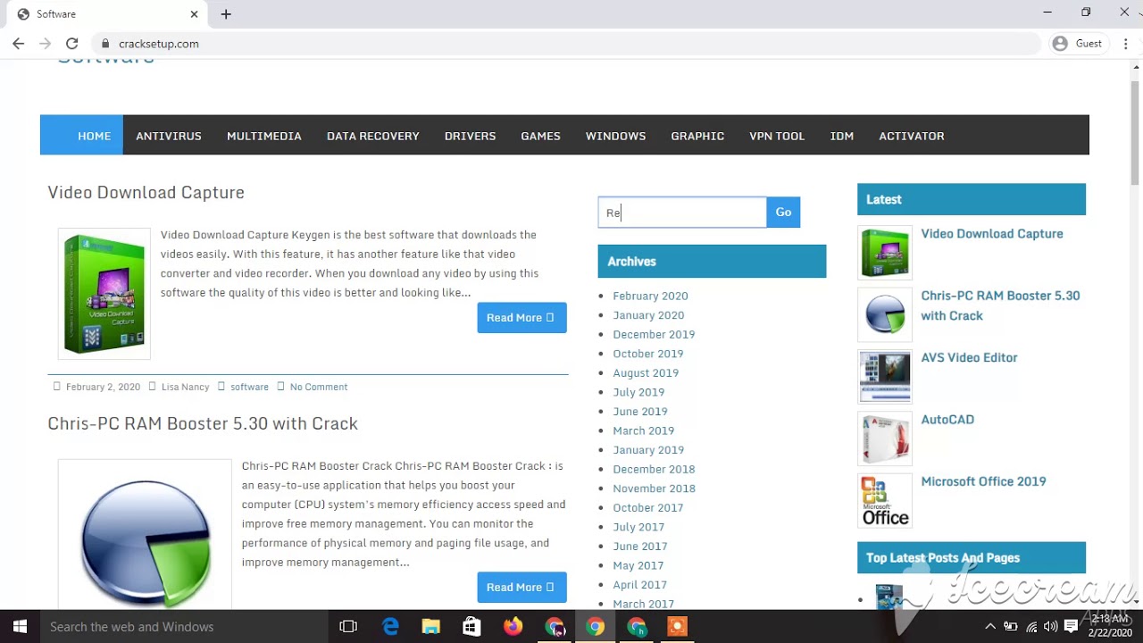
Task: Open the Microsoft Office 2019 sidebar link
Action: tap(983, 481)
